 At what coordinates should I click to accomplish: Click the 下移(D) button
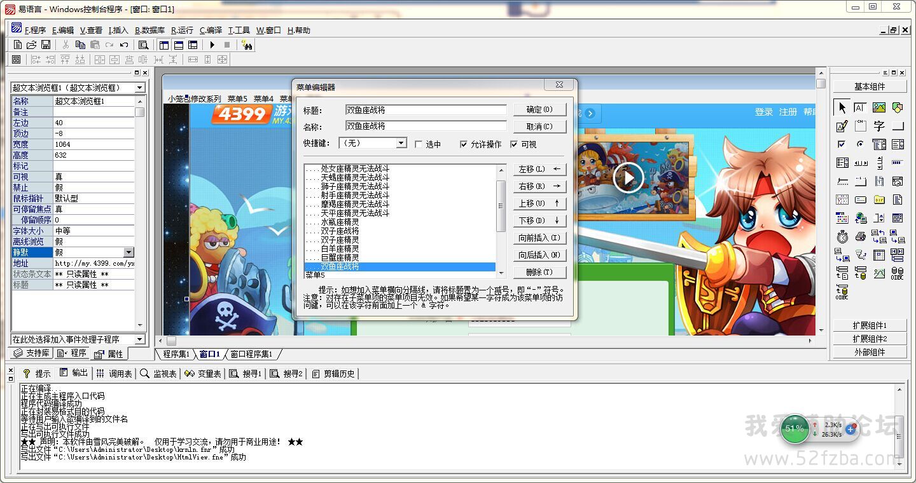[539, 221]
